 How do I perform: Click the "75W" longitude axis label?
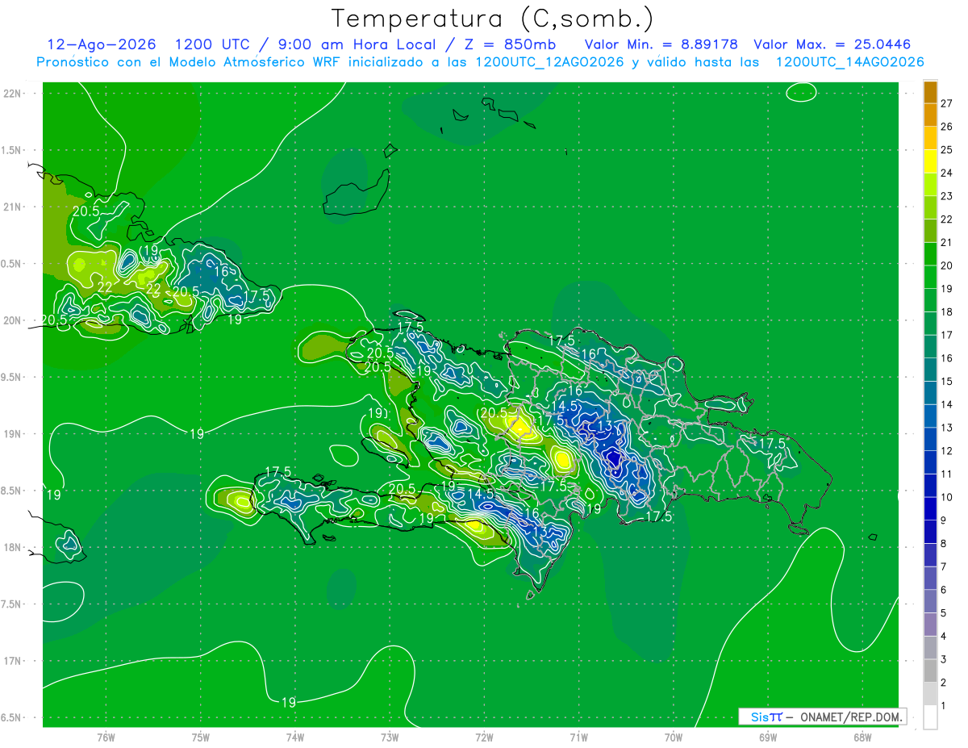point(200,738)
